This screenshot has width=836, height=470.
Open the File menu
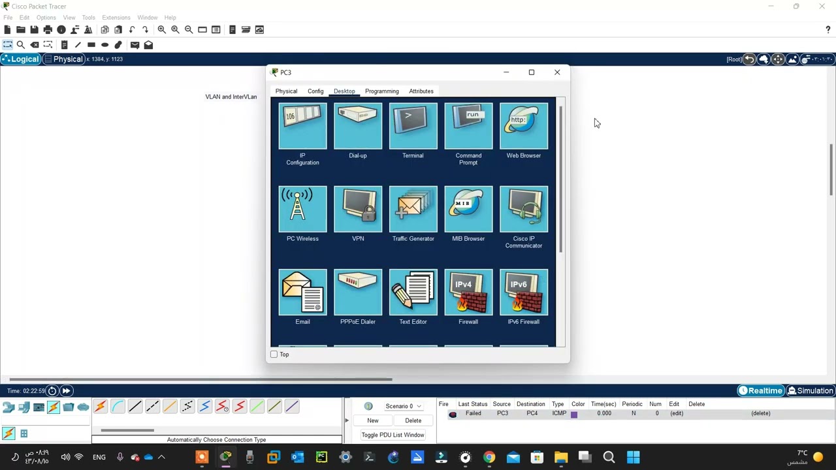pos(8,18)
